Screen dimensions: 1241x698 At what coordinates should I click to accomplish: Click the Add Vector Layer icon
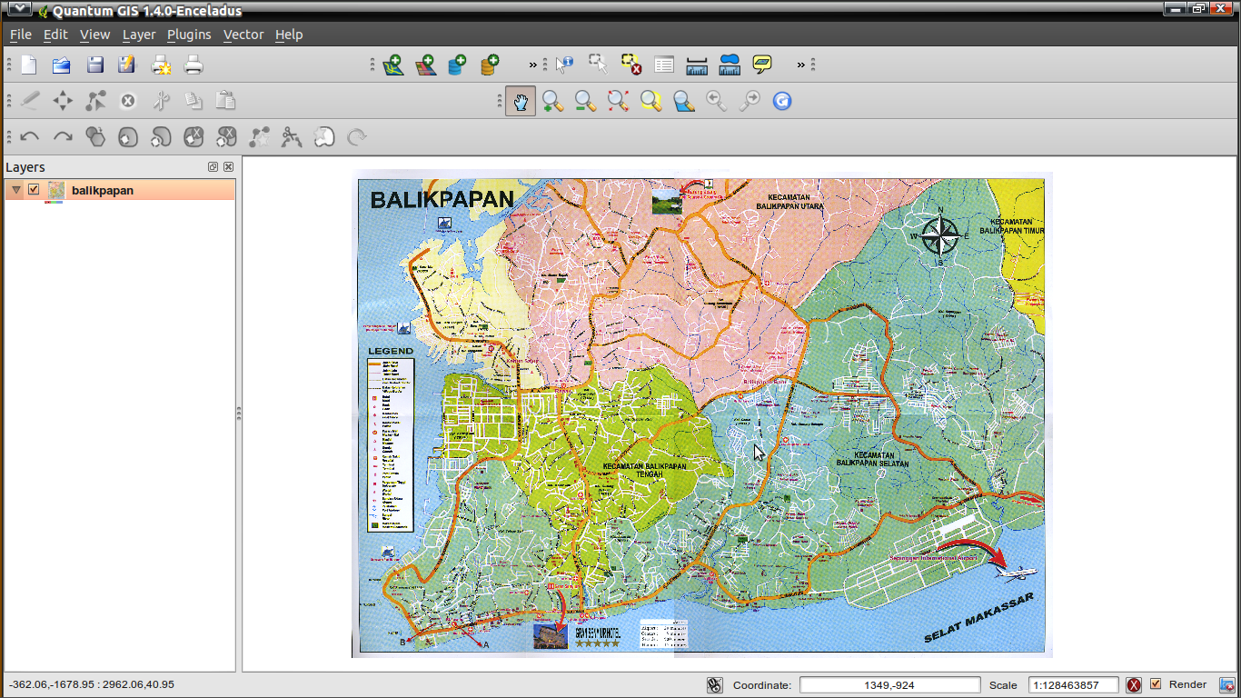click(393, 64)
